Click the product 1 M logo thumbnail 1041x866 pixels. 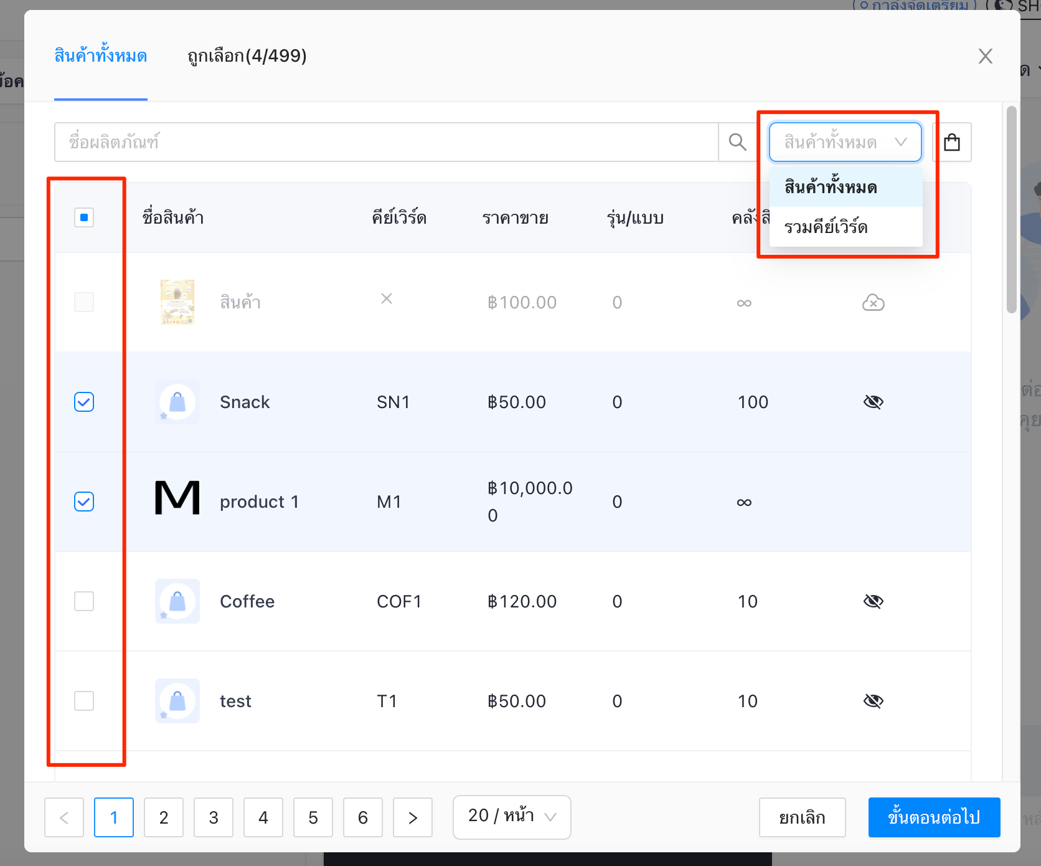pyautogui.click(x=177, y=497)
